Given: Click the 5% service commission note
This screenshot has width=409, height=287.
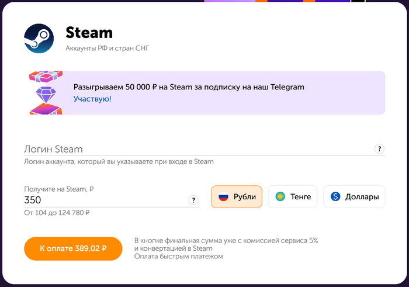Looking at the screenshot, I should [226, 241].
